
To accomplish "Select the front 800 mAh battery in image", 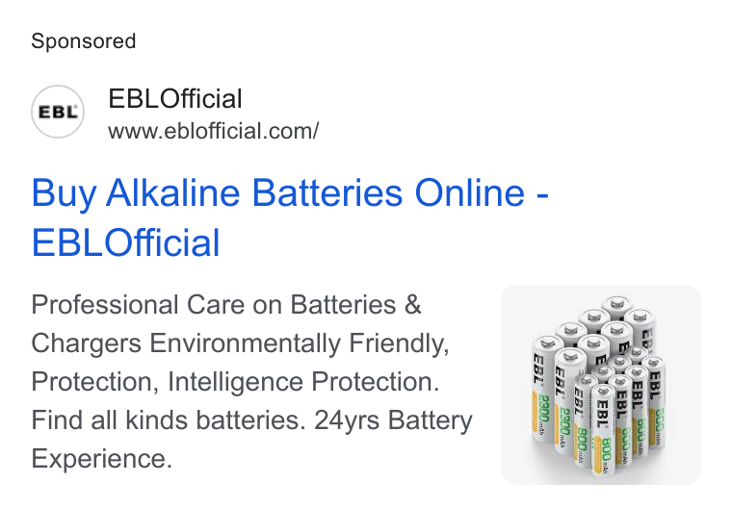I will (604, 431).
